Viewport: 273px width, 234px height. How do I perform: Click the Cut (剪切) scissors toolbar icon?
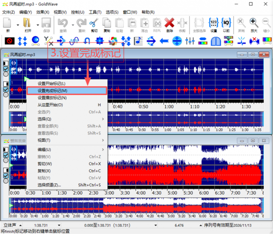pos(94,23)
